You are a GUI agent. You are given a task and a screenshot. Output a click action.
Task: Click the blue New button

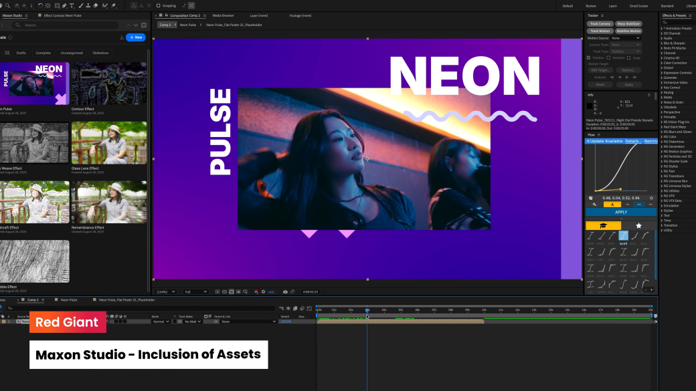[136, 37]
